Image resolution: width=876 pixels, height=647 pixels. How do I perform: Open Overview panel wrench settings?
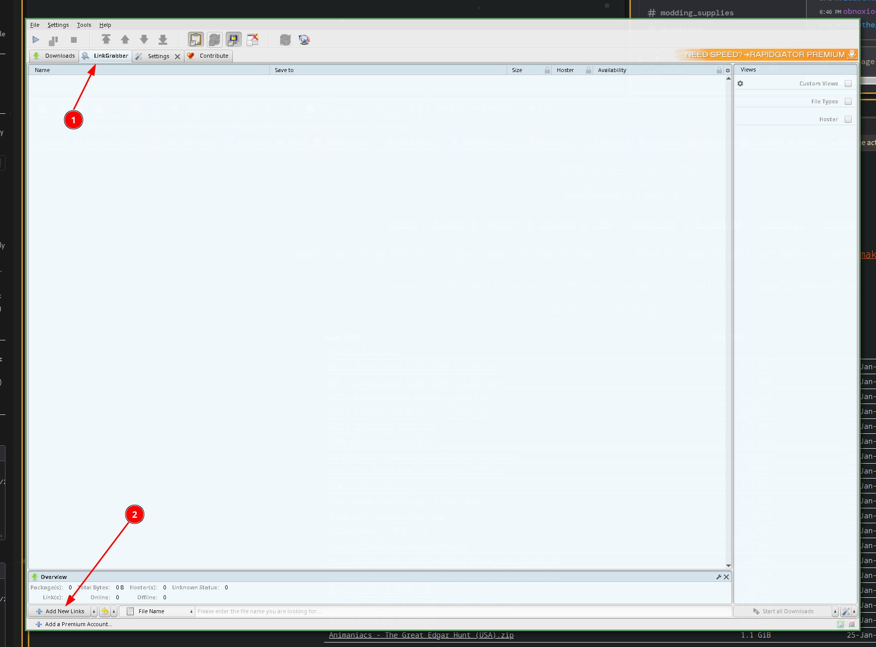pos(719,577)
